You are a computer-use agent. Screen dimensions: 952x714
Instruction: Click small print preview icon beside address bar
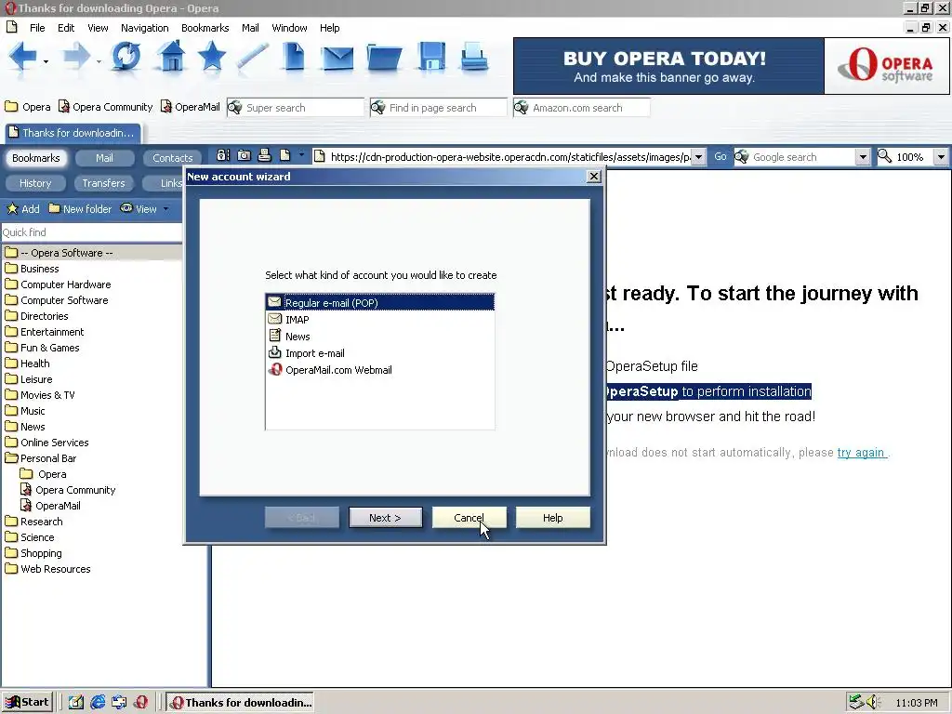265,155
